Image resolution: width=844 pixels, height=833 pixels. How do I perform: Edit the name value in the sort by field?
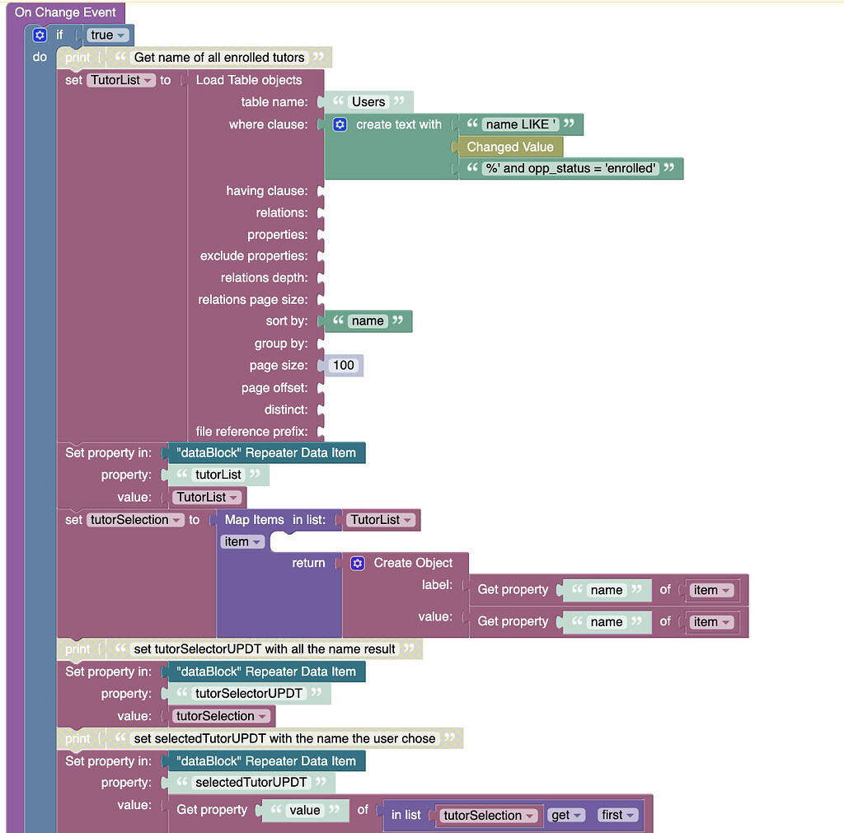368,321
